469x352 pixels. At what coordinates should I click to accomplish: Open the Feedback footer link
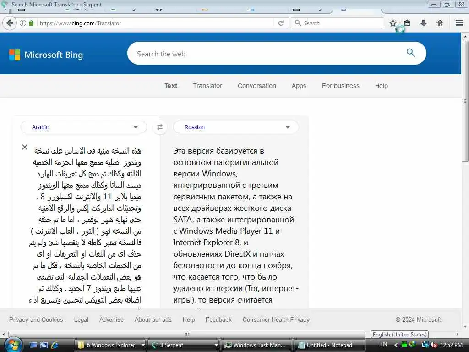[x=218, y=319]
